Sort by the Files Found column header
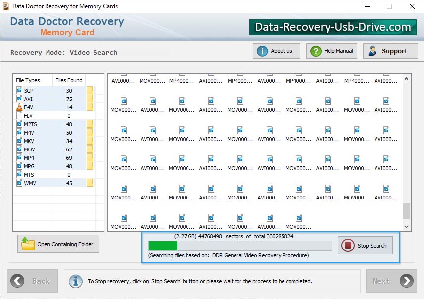 coord(69,80)
